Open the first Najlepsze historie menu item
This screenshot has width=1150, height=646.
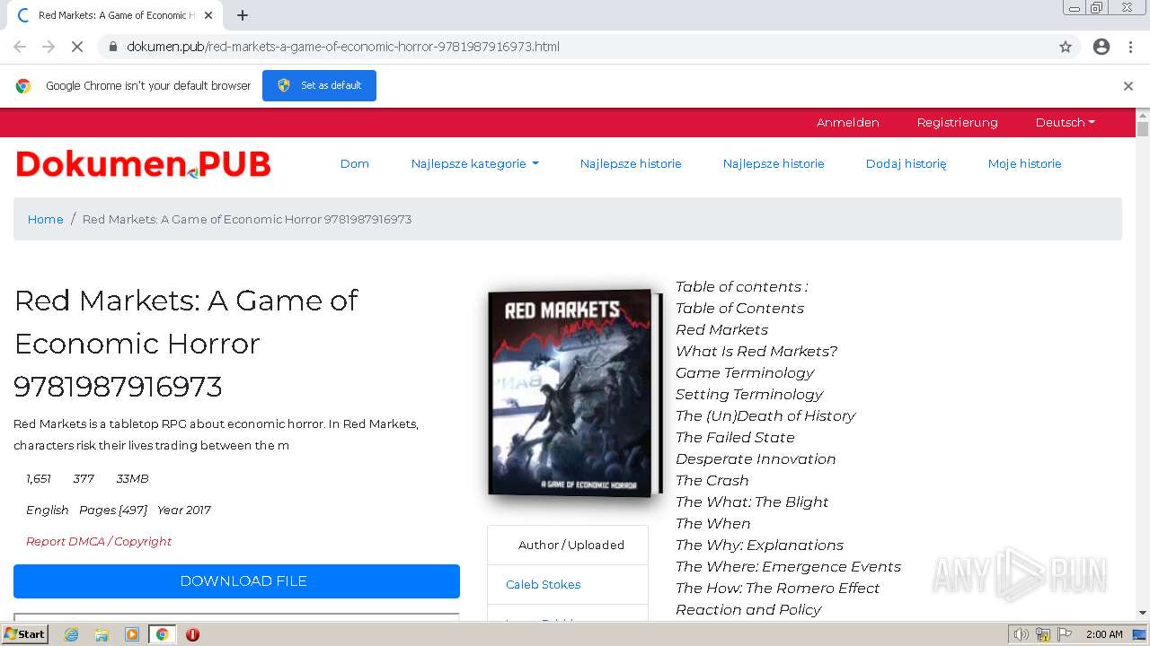click(x=630, y=163)
